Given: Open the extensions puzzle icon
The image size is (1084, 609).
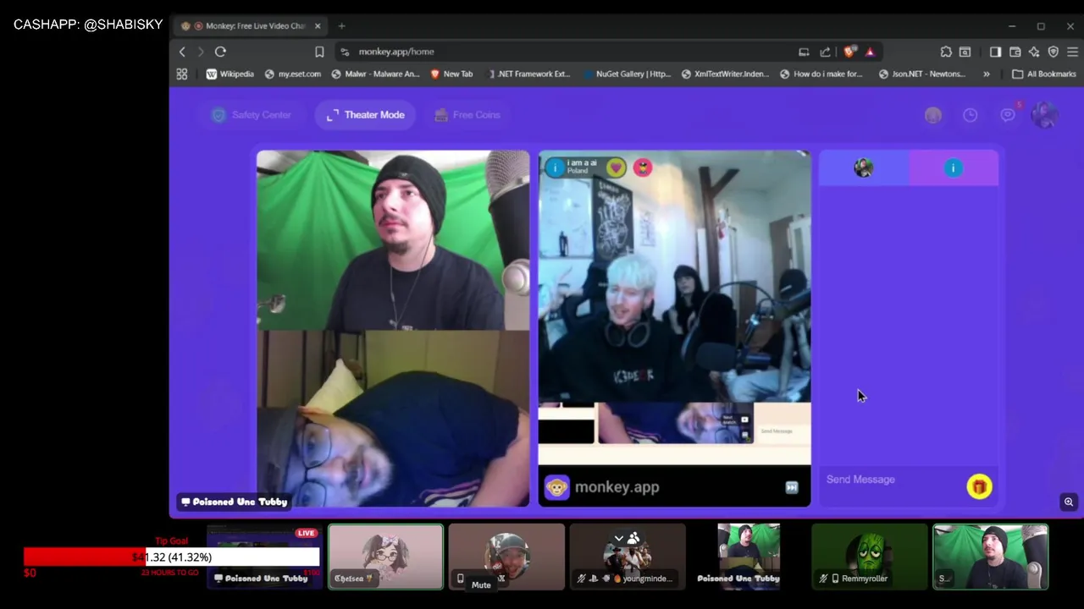Looking at the screenshot, I should [946, 52].
